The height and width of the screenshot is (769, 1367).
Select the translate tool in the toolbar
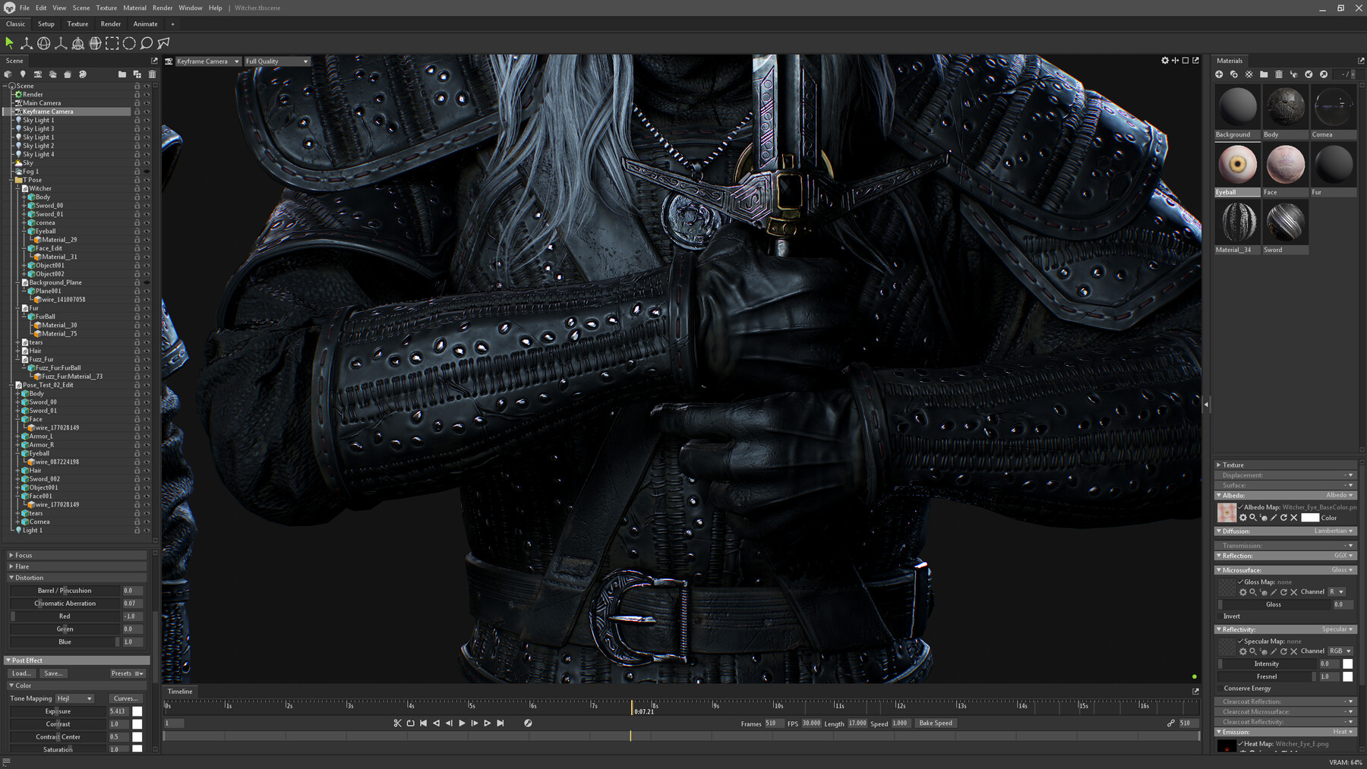27,43
